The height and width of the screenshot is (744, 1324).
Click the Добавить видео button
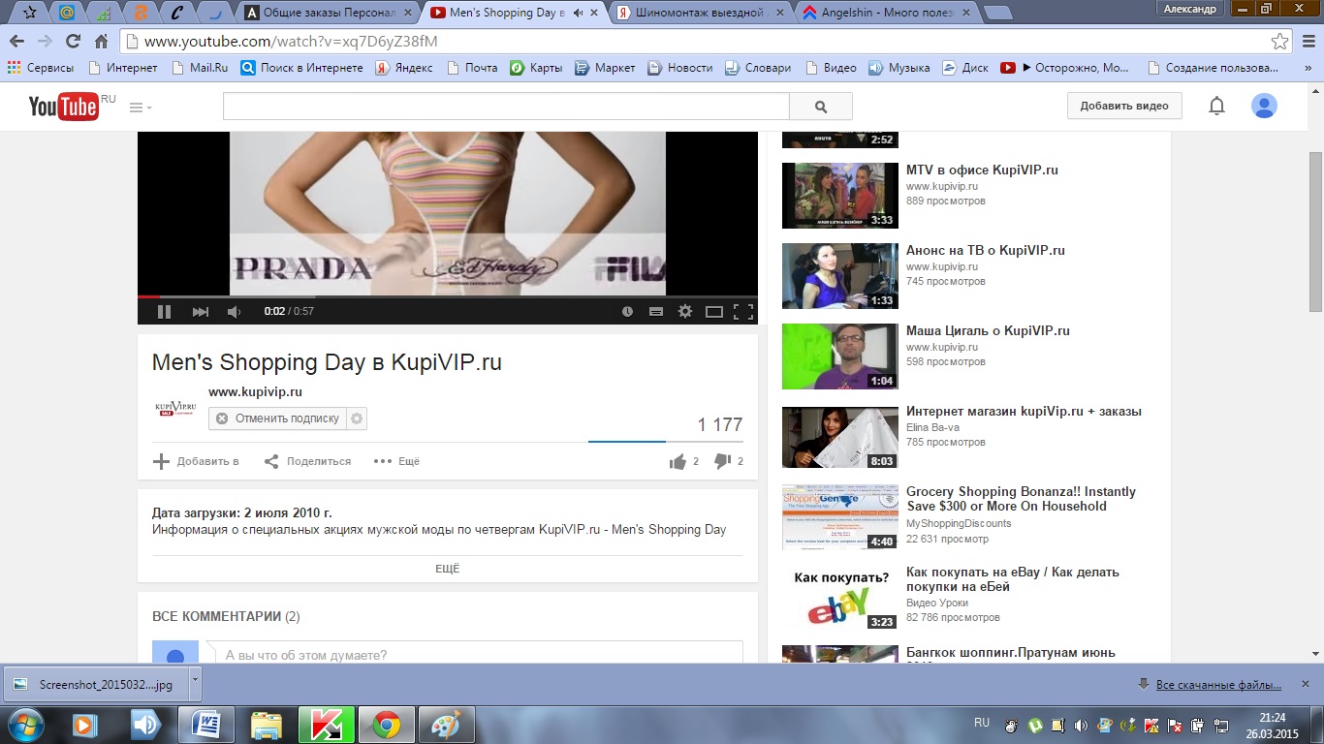1124,106
